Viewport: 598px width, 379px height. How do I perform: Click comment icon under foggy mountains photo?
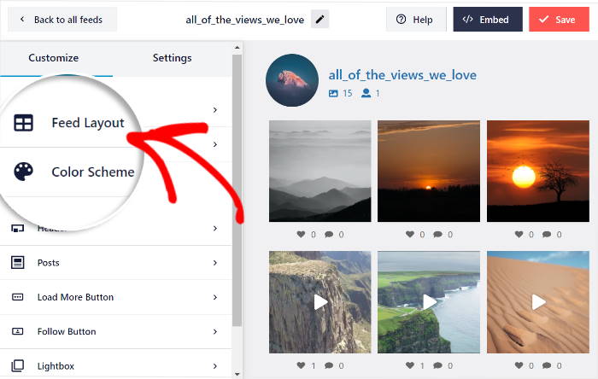coord(329,235)
